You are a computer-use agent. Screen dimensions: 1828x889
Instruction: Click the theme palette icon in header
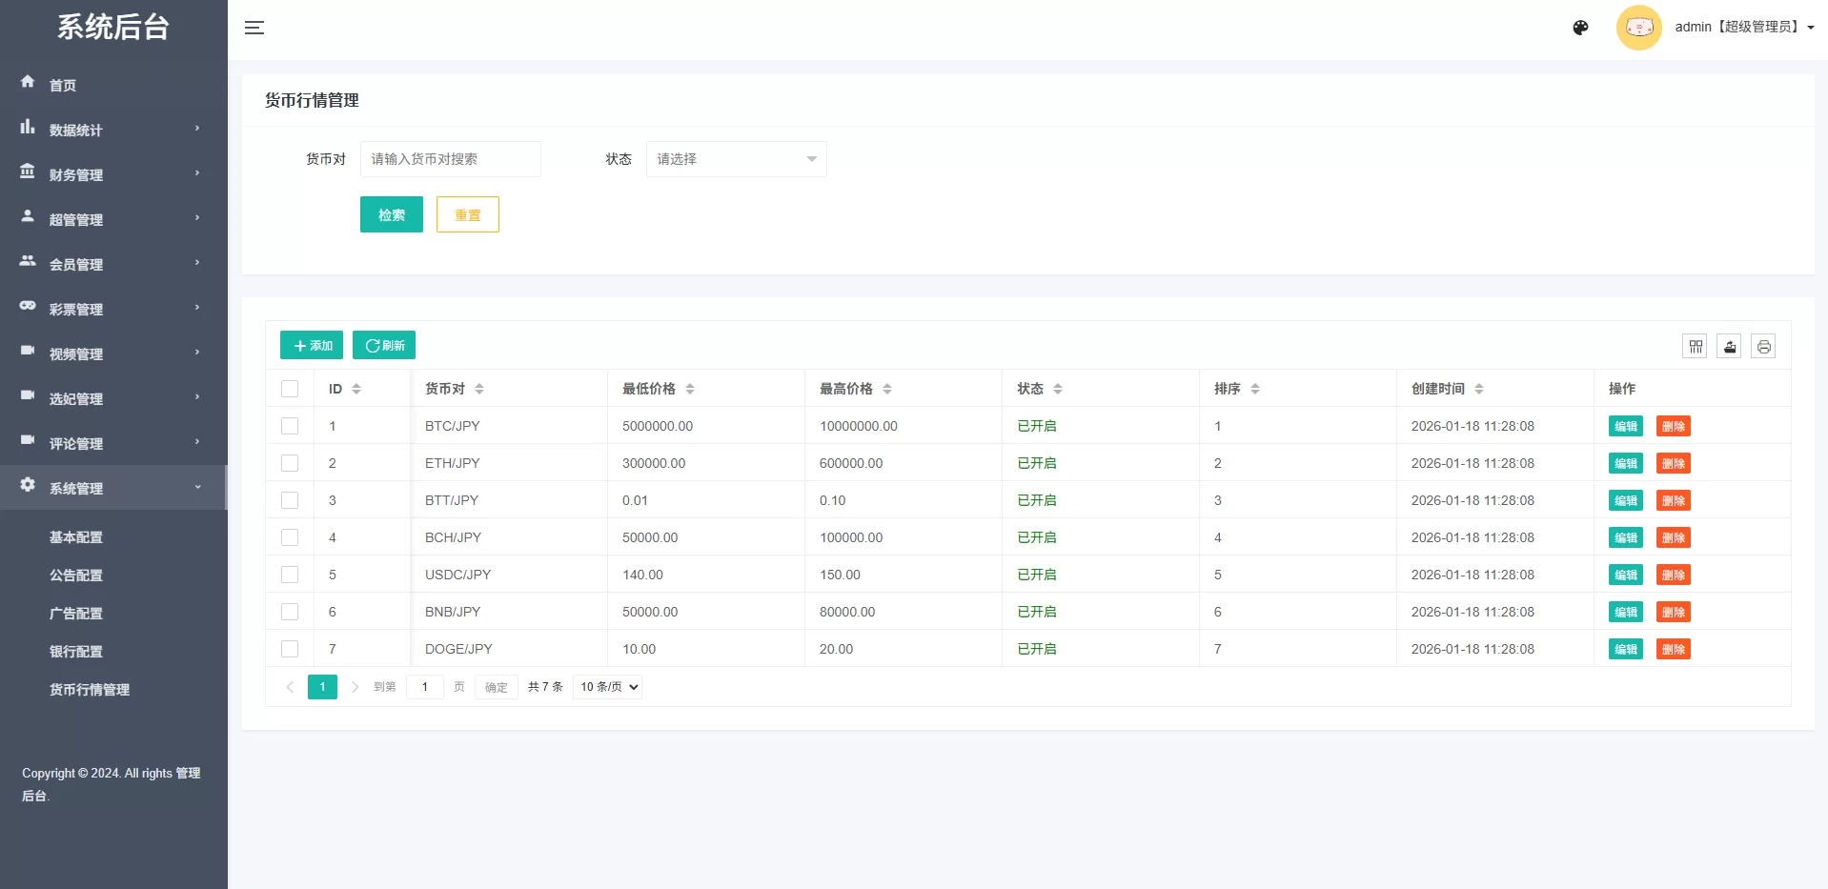click(x=1579, y=28)
